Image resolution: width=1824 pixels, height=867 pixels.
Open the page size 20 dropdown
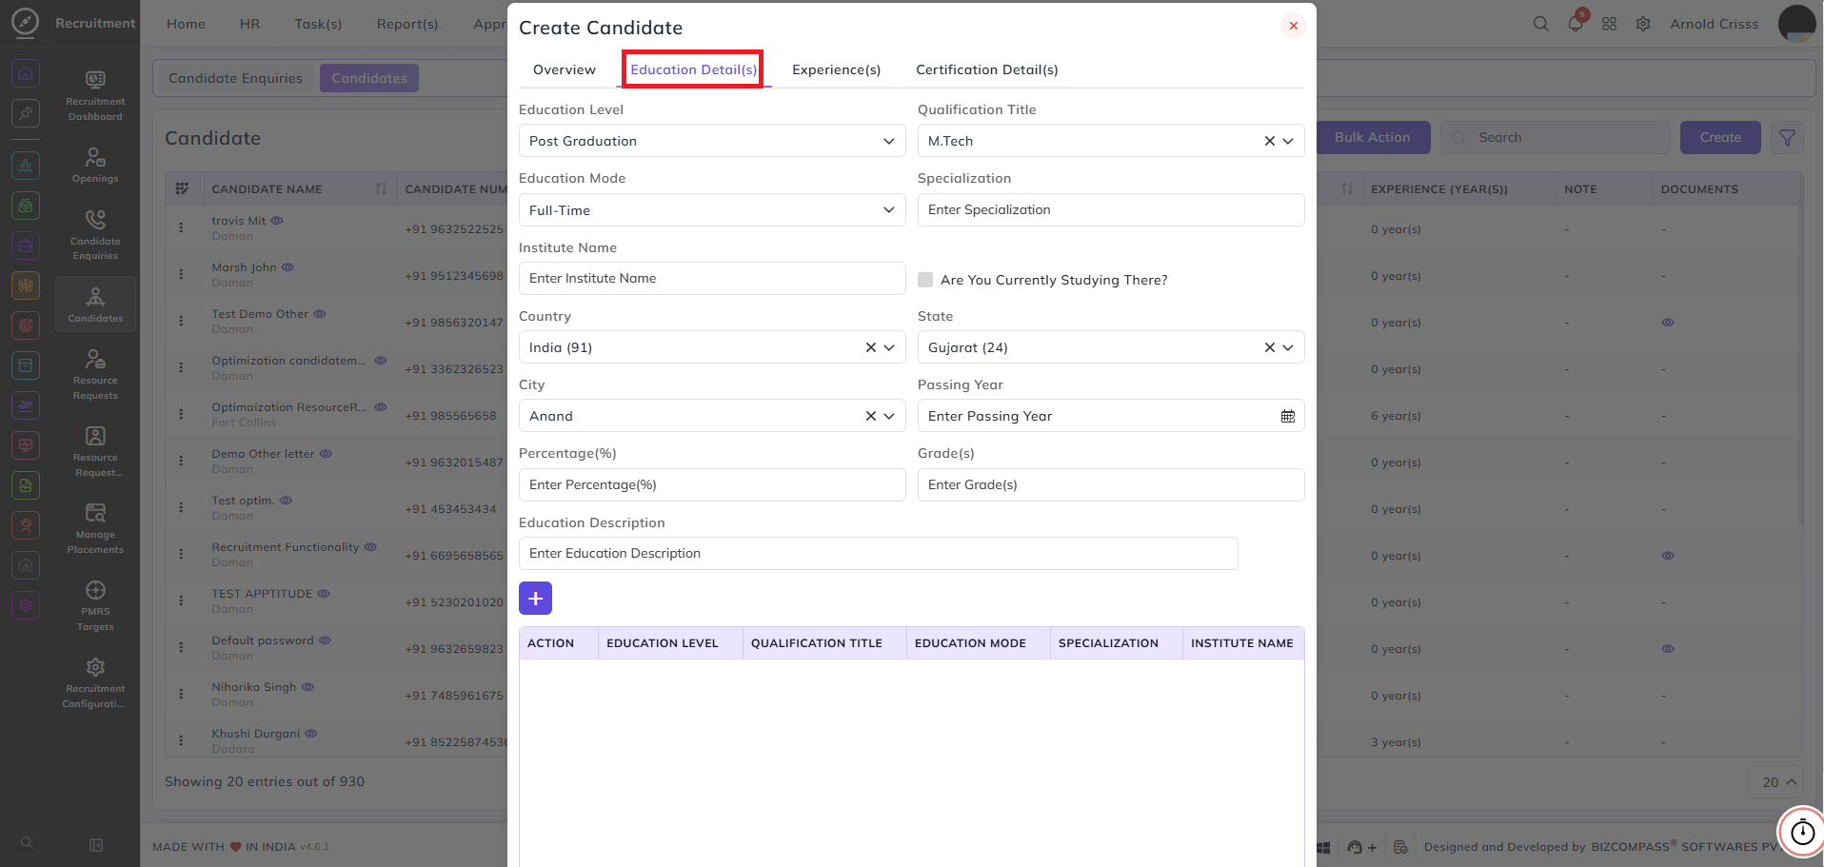tap(1776, 782)
